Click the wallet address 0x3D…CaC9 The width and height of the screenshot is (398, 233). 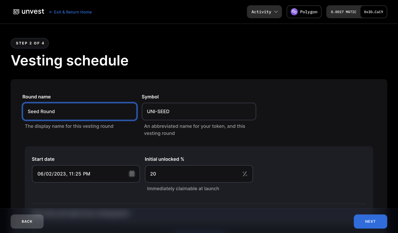click(x=373, y=12)
